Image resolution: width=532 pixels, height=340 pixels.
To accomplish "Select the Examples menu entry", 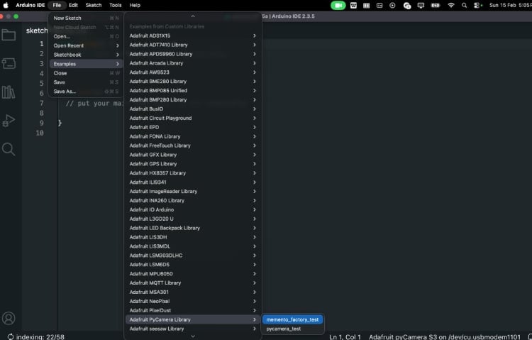I will tap(86, 64).
